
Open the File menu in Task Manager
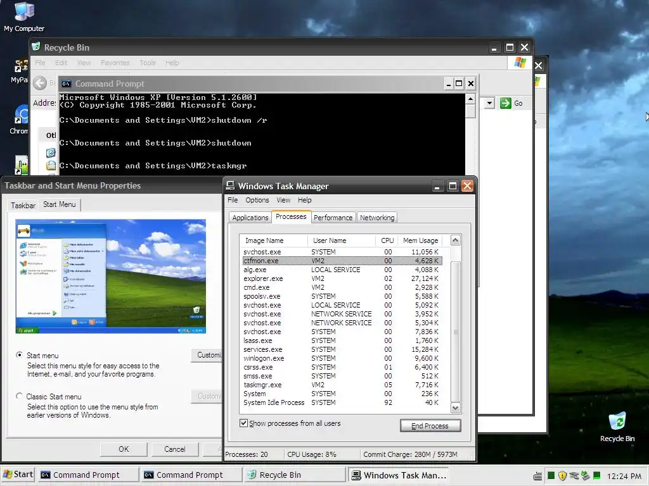233,200
